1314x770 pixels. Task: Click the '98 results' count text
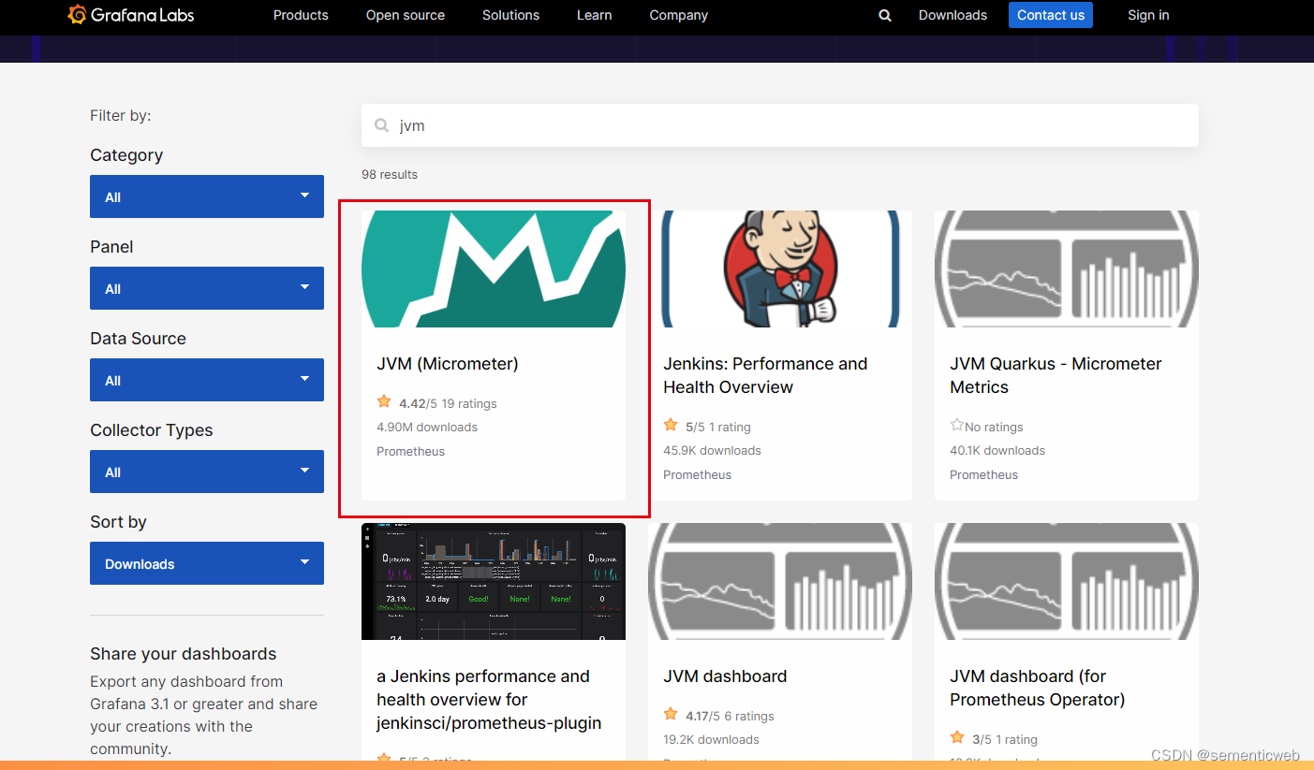[390, 175]
